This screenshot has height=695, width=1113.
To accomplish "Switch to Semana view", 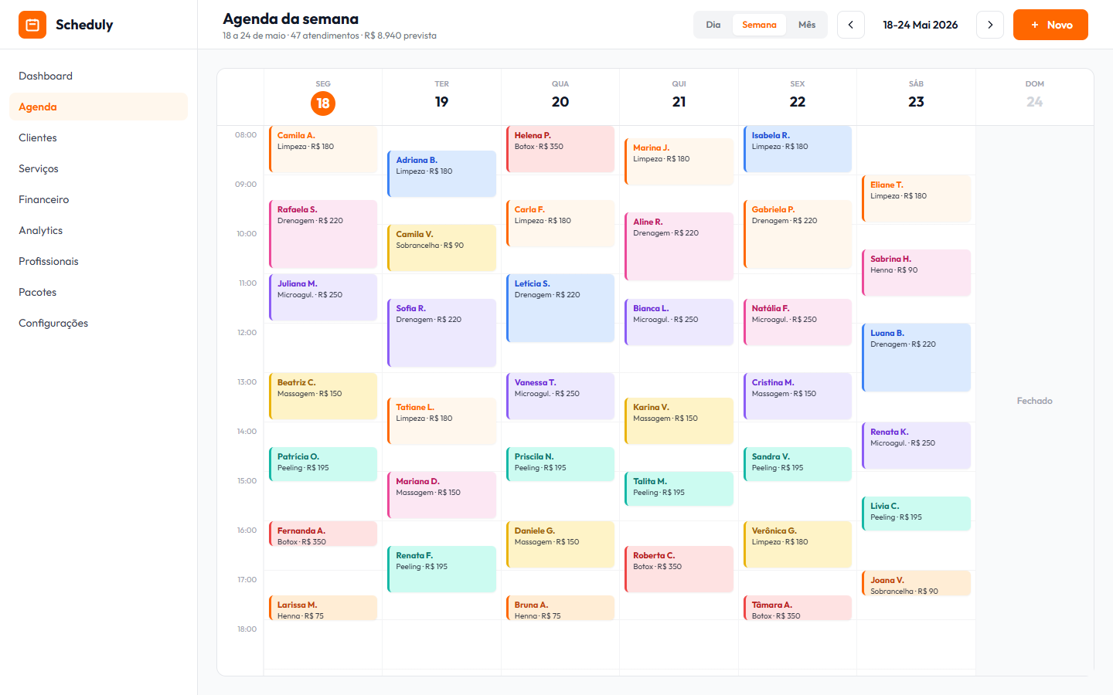I will click(759, 25).
